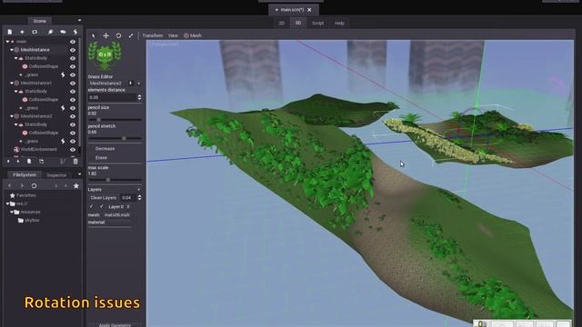582x327 pixels.
Task: Click the FileSystem favorite star button
Action: [x=76, y=185]
